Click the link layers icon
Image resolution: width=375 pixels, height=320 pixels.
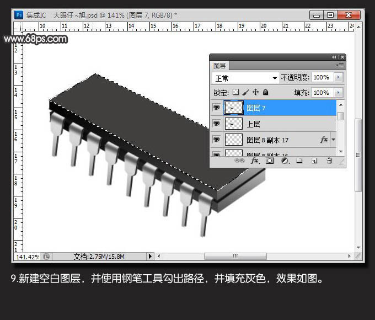click(239, 161)
